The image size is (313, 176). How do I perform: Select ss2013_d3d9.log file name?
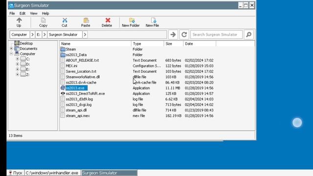[x=79, y=99]
